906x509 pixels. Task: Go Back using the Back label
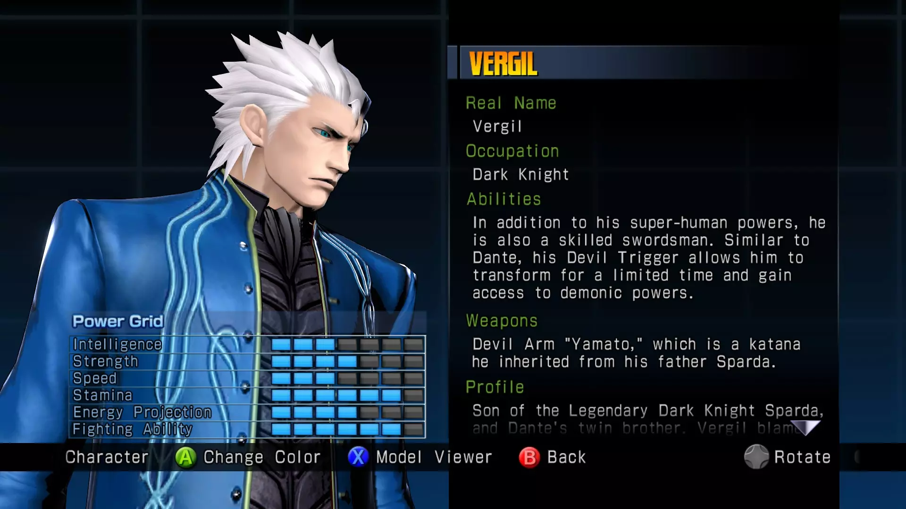[566, 457]
